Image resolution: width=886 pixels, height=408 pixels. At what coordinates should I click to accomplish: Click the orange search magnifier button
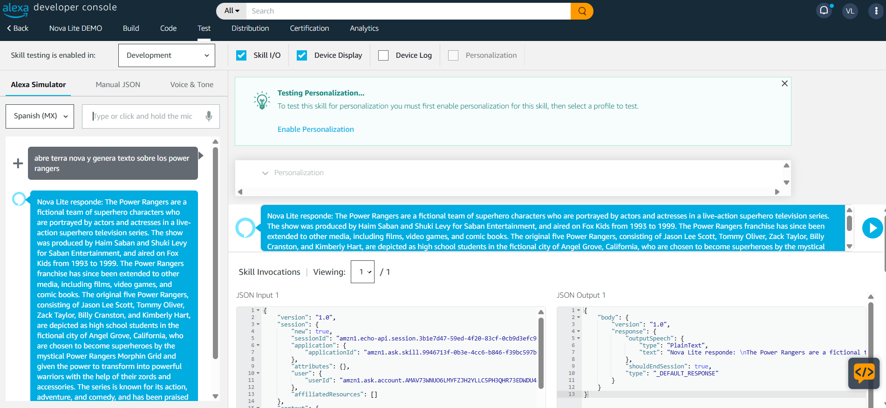(582, 11)
